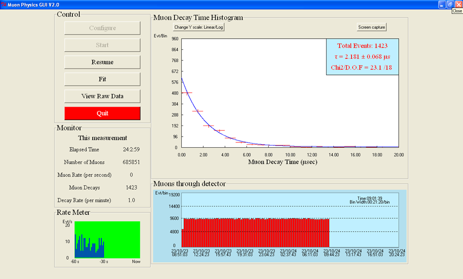Click the Muon Decay Time (µsec) axis label
This screenshot has height=279, width=463.
[283, 162]
